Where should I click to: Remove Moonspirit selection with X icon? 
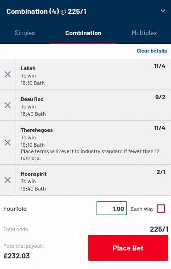[8, 180]
